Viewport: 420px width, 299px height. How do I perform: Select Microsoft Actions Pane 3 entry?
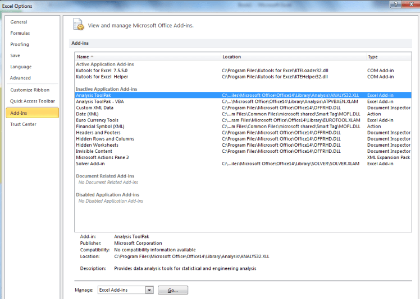[x=102, y=157]
